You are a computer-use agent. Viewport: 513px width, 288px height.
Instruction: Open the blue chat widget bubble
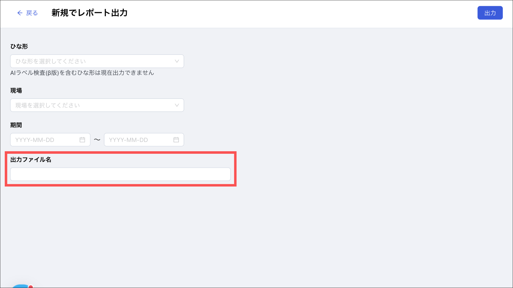click(21, 286)
